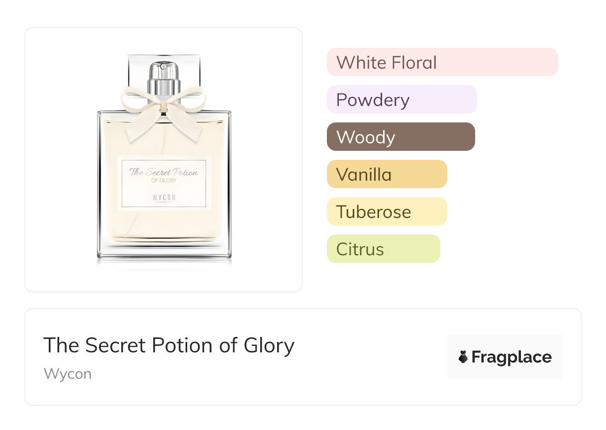Open the perfume bottle product image

point(164,159)
